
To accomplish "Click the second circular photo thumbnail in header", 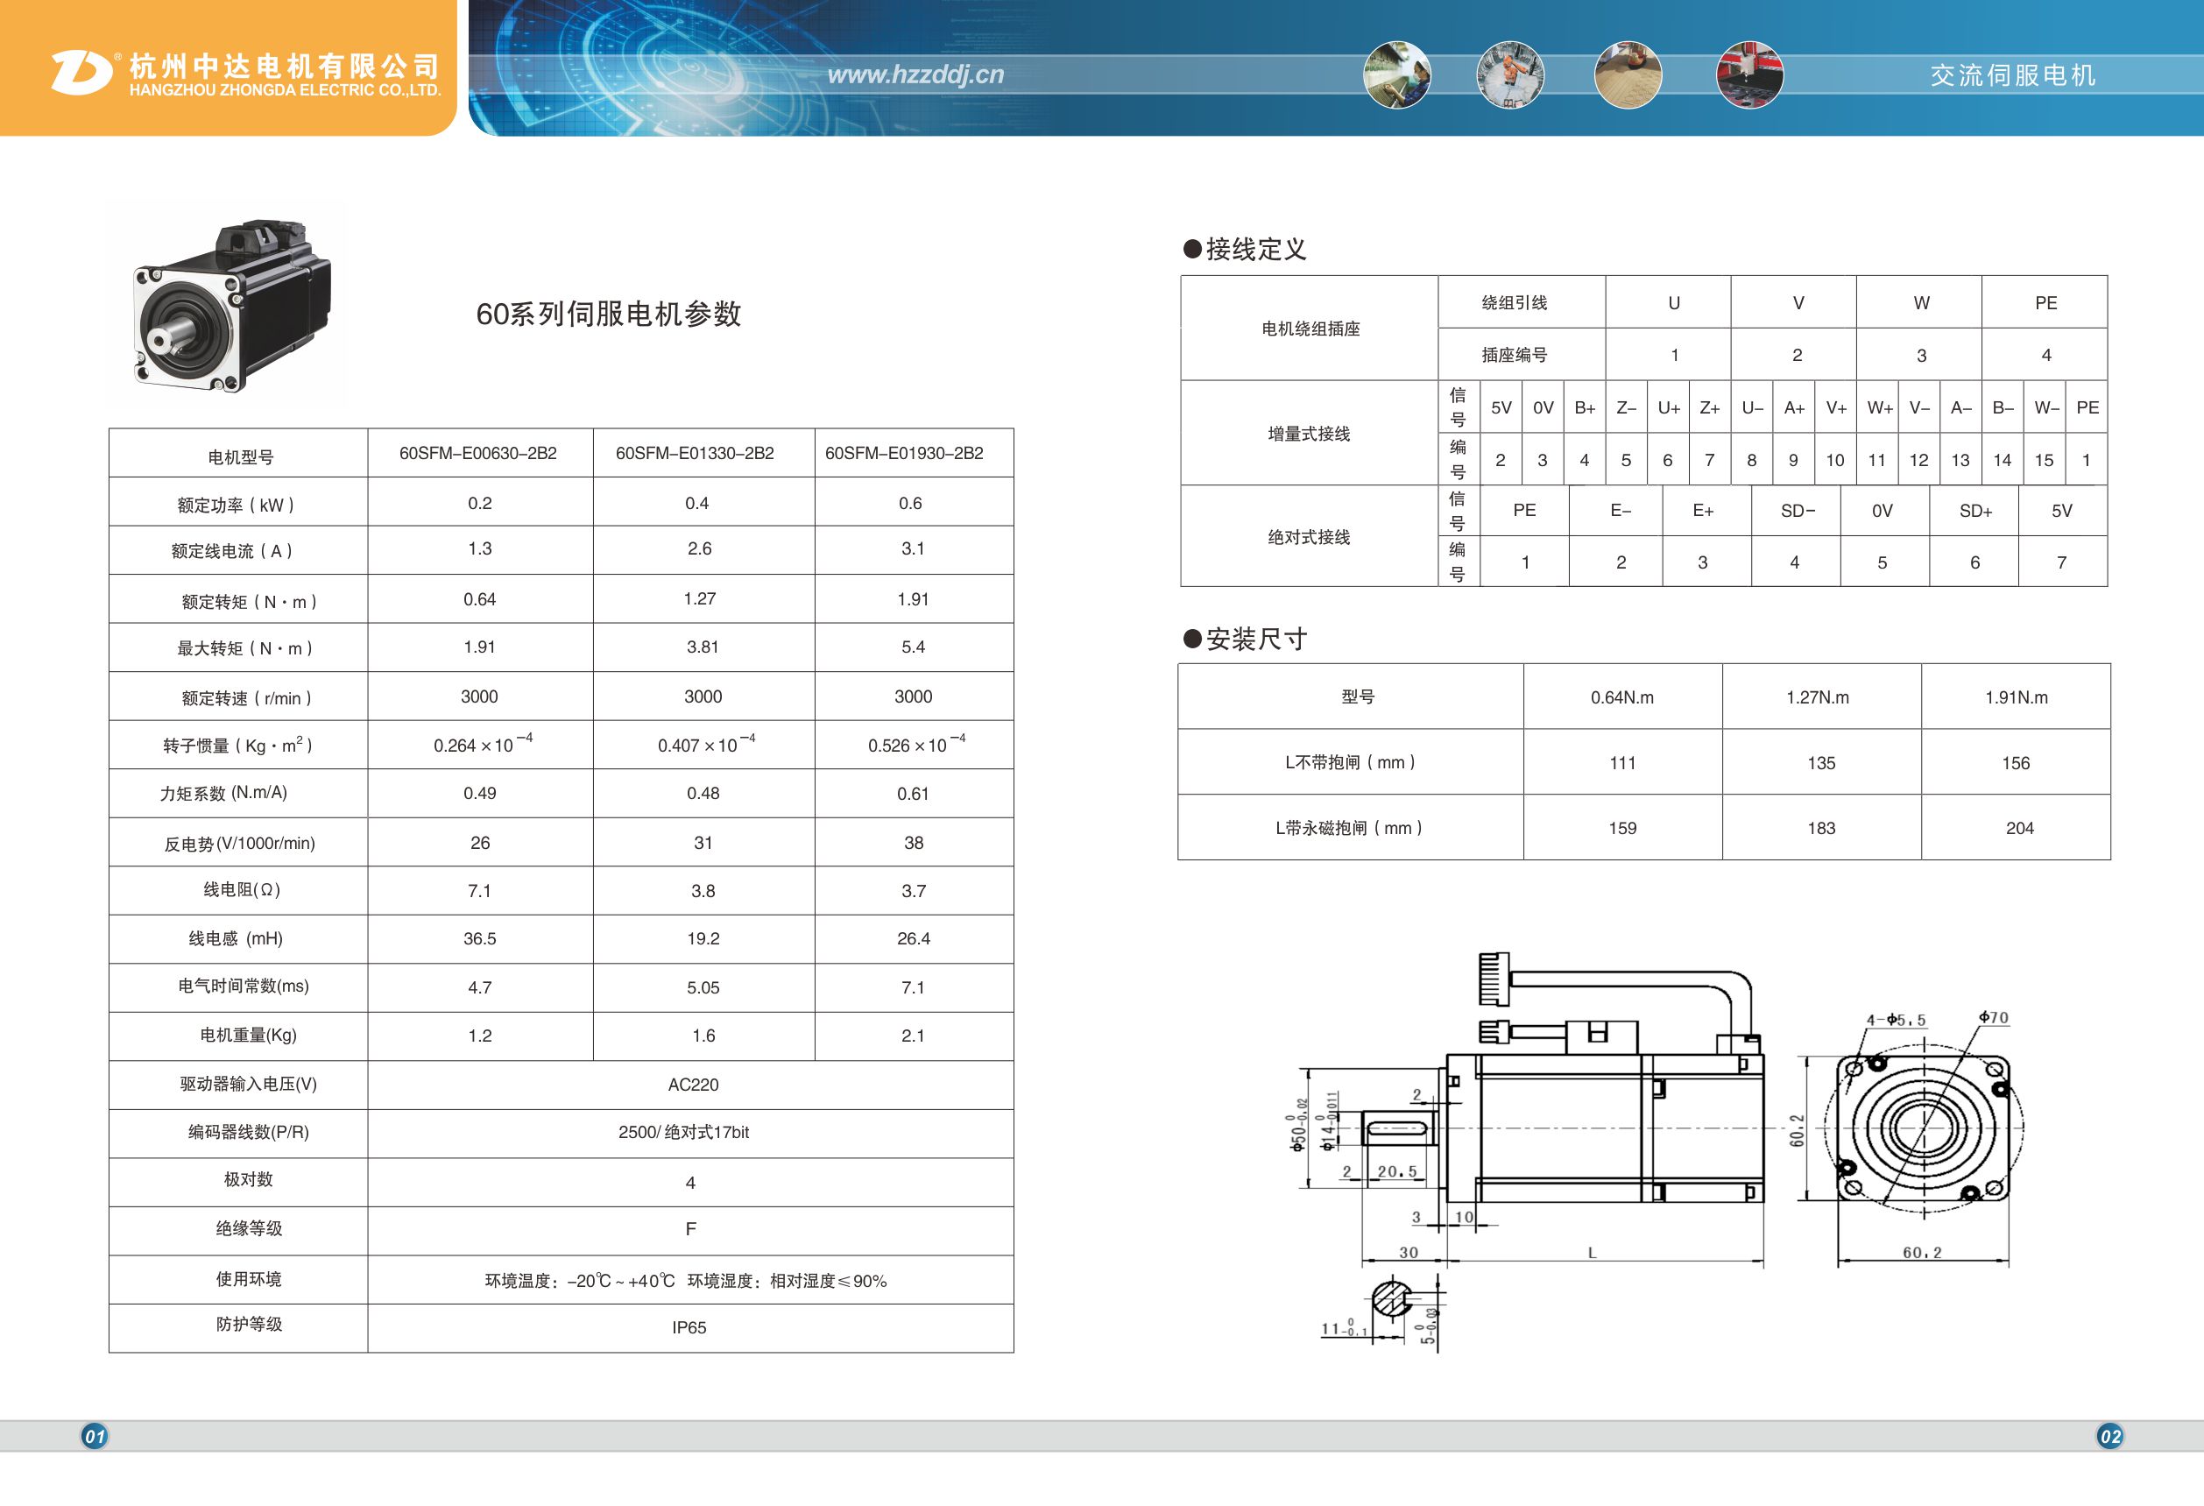I will coord(1511,75).
